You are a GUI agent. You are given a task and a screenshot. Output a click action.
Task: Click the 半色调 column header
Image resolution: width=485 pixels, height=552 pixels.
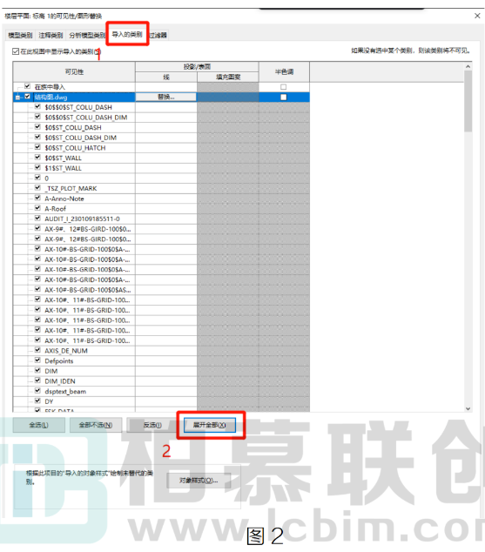284,71
